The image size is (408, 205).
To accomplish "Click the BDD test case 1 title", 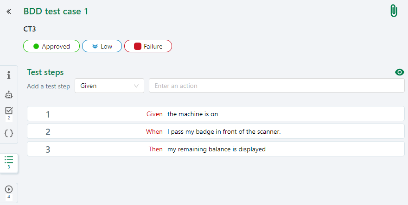I will click(x=56, y=12).
